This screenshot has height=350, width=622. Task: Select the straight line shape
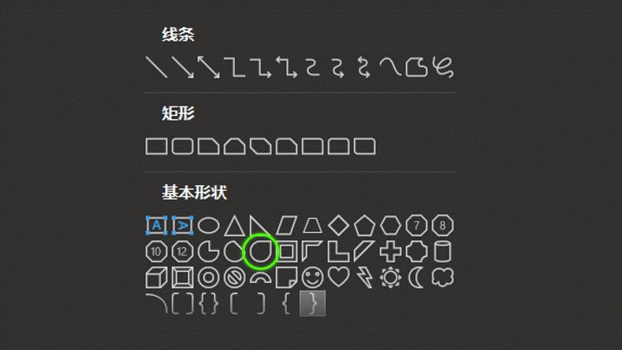pyautogui.click(x=156, y=67)
